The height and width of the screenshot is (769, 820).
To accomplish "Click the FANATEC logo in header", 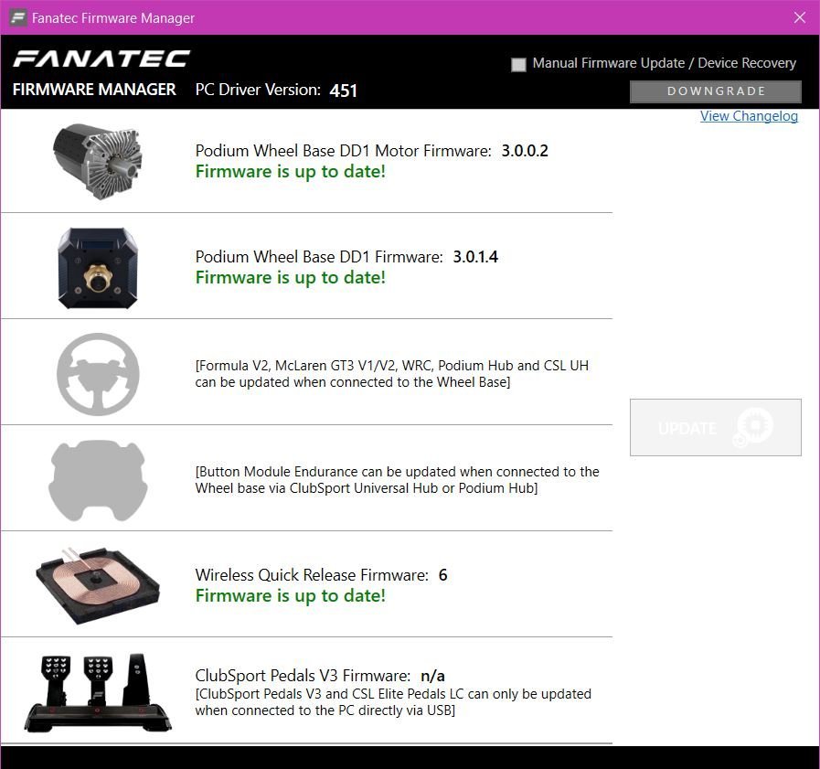I will coord(101,59).
